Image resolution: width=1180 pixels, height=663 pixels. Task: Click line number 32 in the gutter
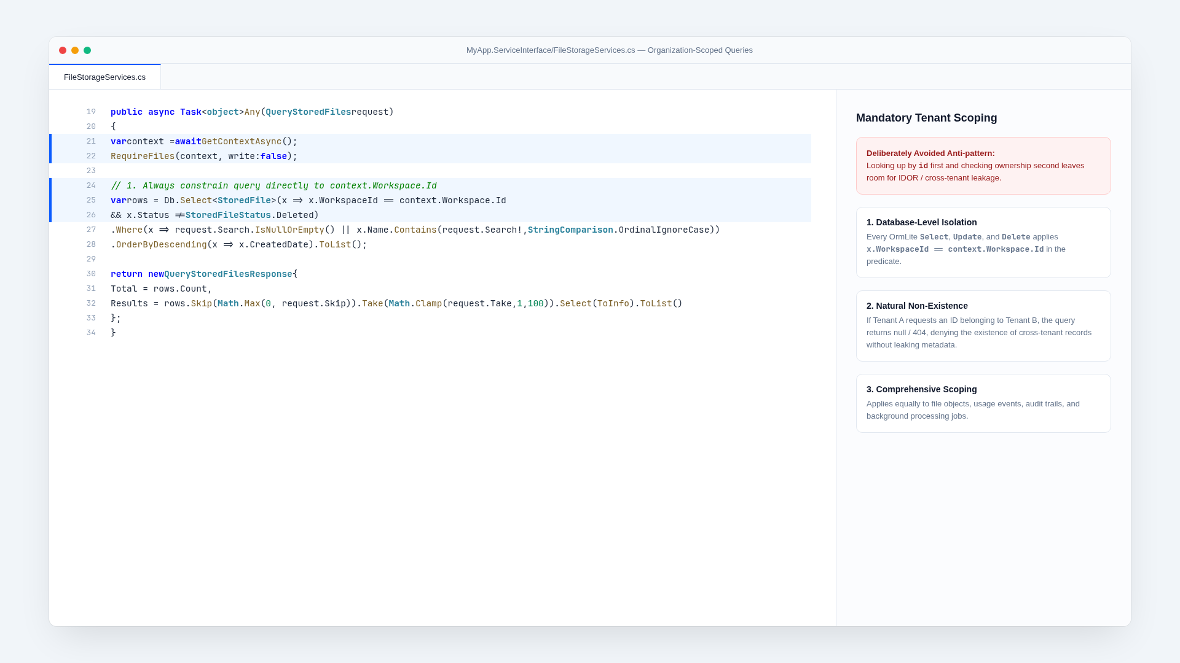point(91,303)
